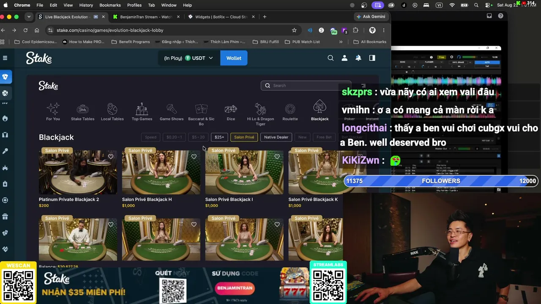
Task: Open the Profiles menu in the menu bar
Action: [134, 5]
